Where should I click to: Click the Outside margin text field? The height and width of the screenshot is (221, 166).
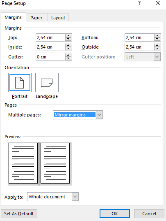[139, 47]
